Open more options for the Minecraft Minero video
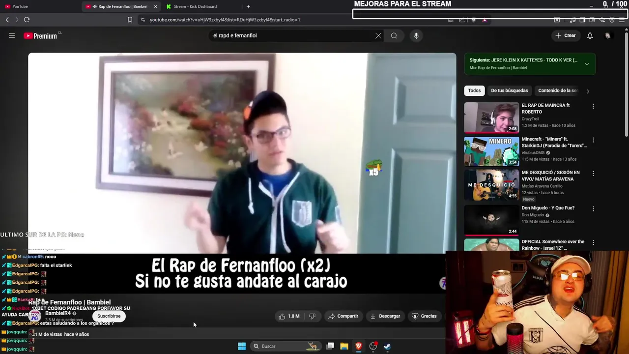This screenshot has height=354, width=629. pyautogui.click(x=593, y=140)
